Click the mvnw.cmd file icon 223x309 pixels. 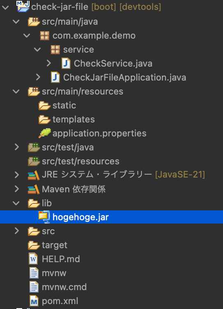coord(34,287)
